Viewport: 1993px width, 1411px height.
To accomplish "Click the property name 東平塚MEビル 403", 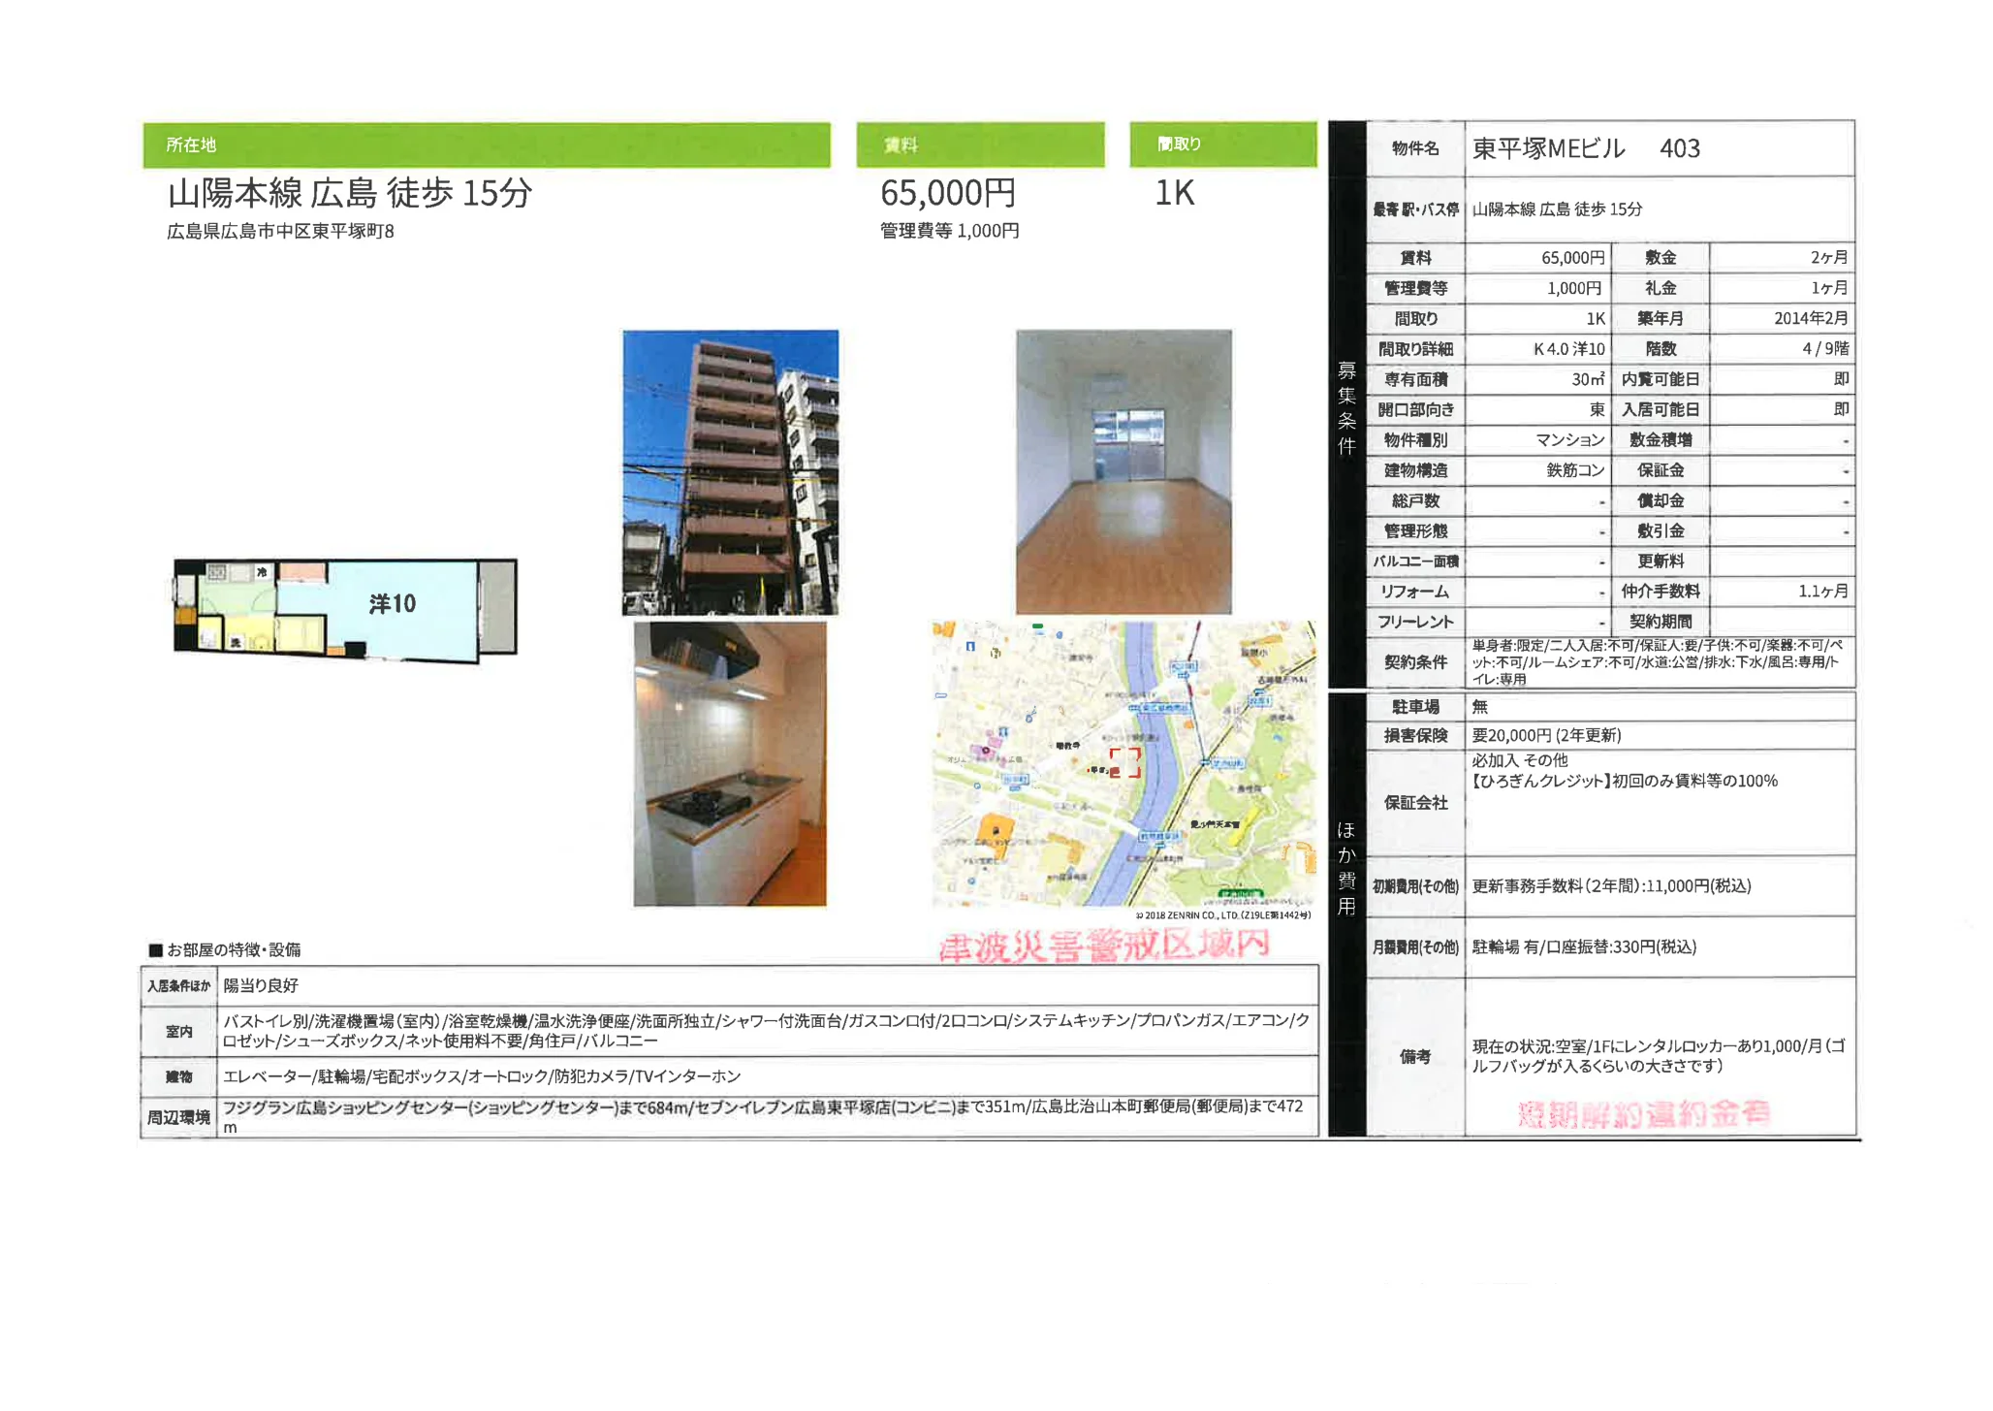I will 1585,148.
